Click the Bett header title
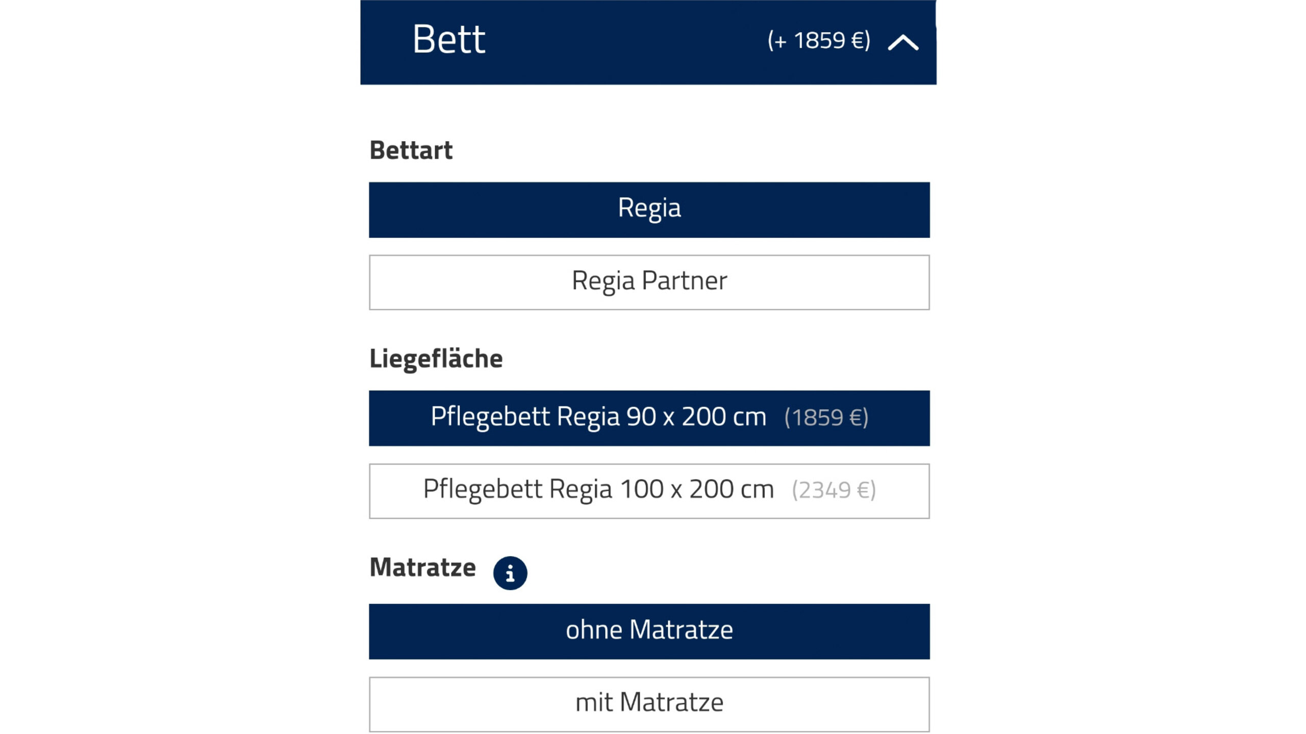Viewport: 1306px width, 734px height. [x=448, y=40]
